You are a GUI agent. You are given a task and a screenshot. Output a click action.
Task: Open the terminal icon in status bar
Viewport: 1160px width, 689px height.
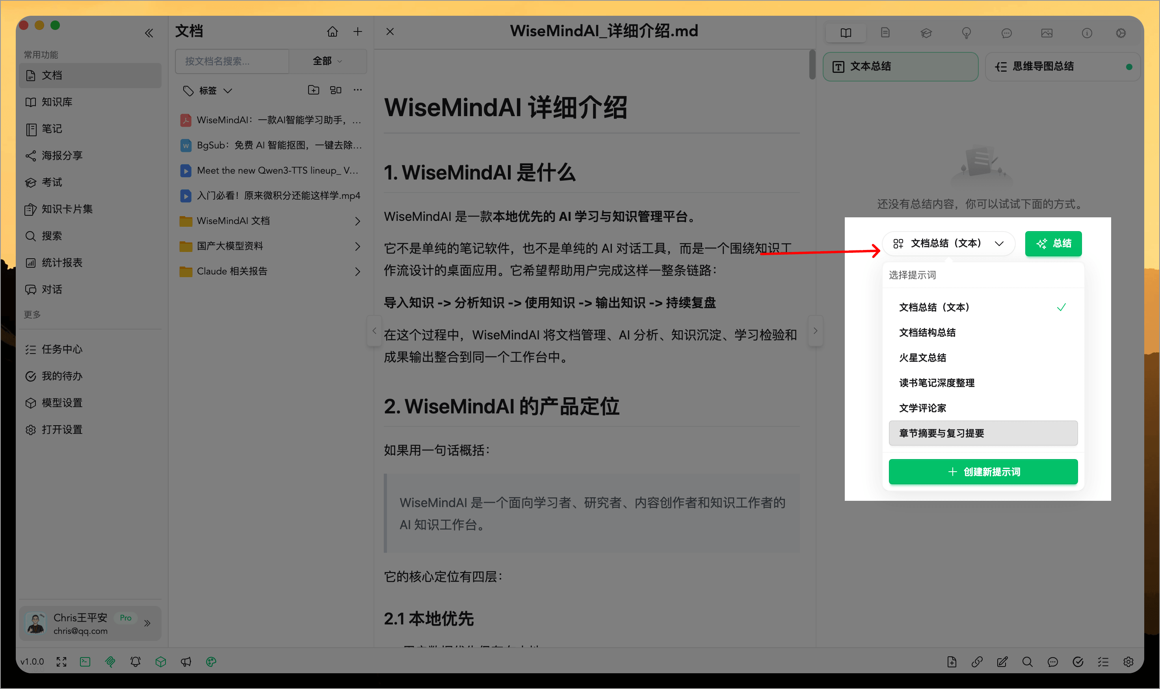point(85,661)
